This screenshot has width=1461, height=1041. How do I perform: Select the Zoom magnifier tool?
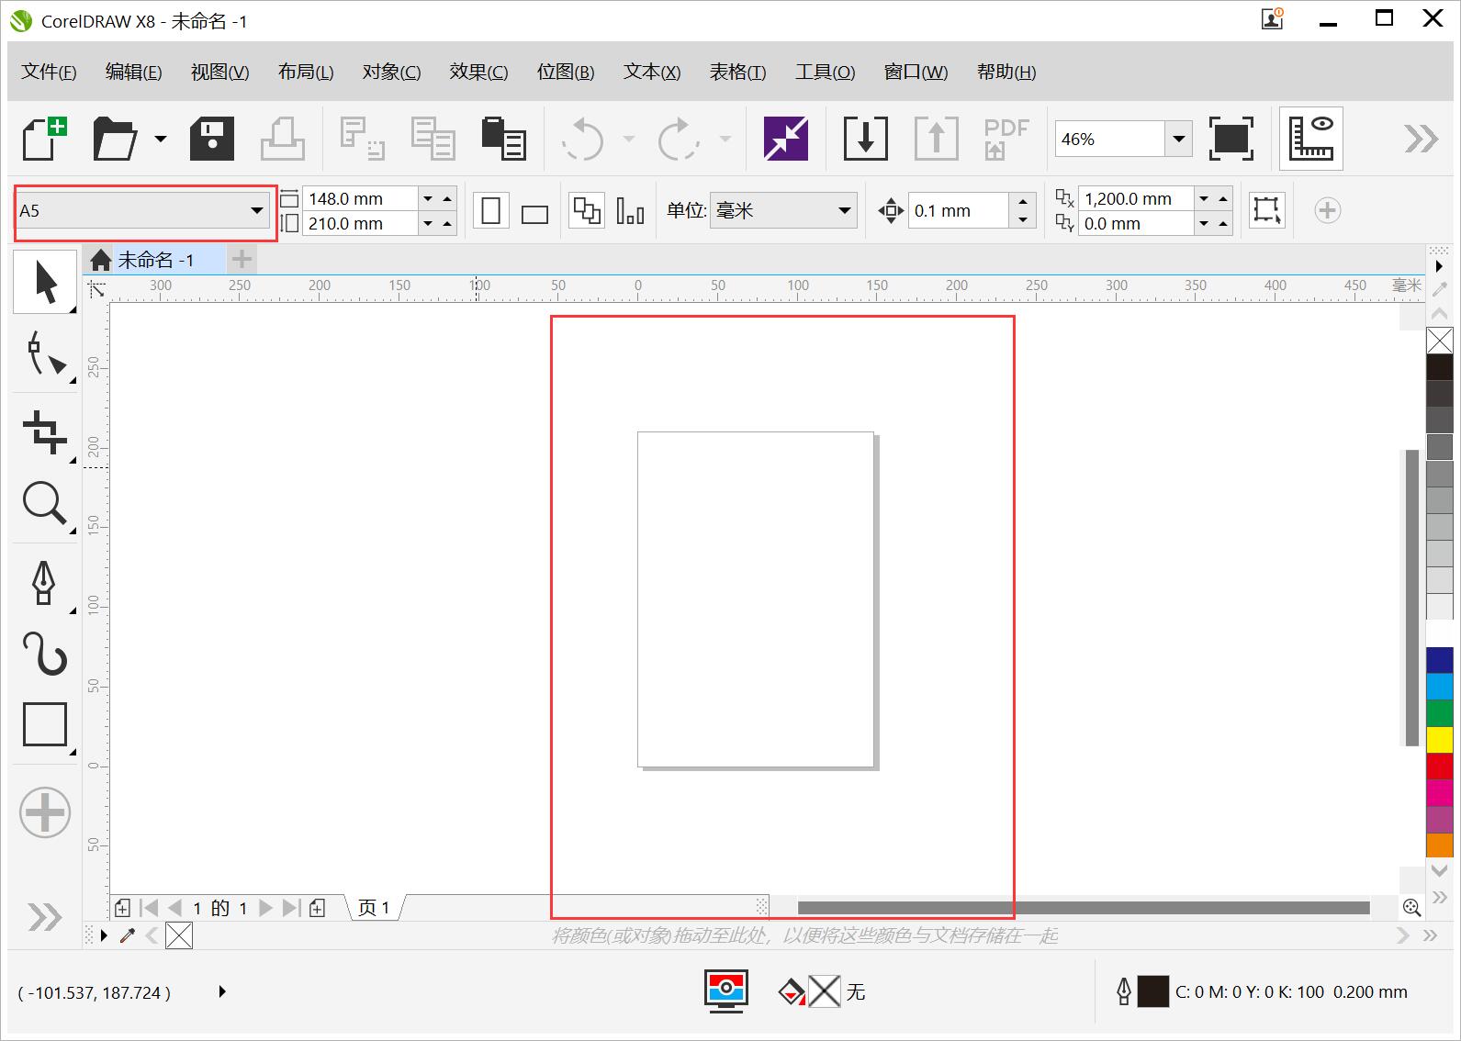[x=45, y=505]
